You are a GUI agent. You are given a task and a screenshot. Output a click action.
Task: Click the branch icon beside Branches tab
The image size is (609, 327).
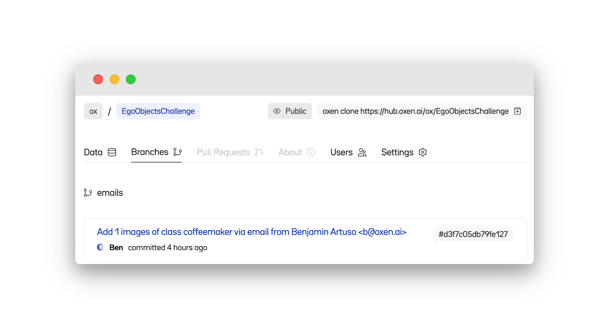177,152
